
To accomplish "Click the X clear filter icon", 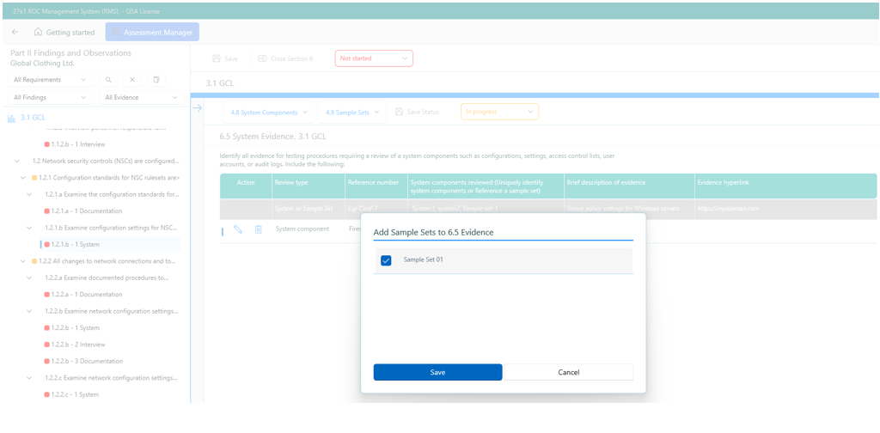I will pyautogui.click(x=132, y=80).
